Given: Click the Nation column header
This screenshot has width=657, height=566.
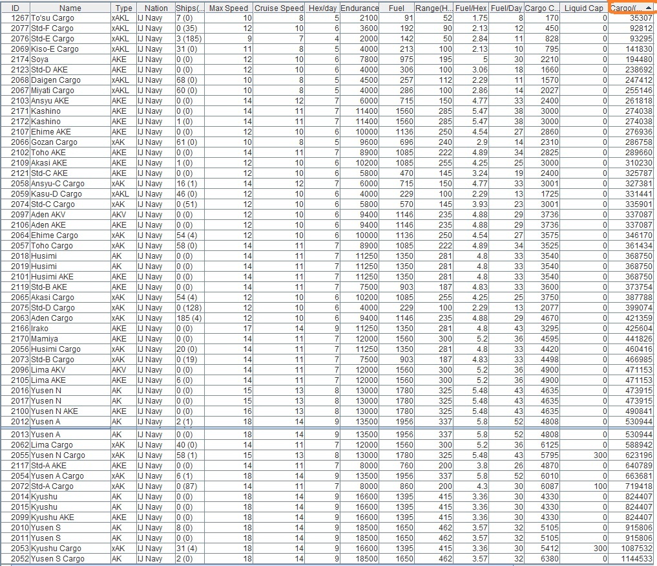Looking at the screenshot, I should tap(156, 8).
